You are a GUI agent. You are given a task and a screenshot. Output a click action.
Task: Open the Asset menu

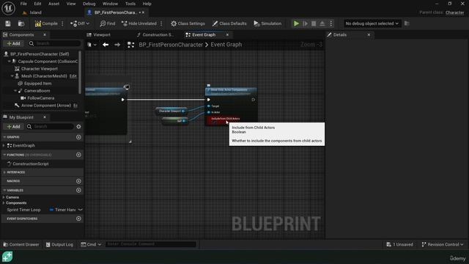tap(53, 4)
